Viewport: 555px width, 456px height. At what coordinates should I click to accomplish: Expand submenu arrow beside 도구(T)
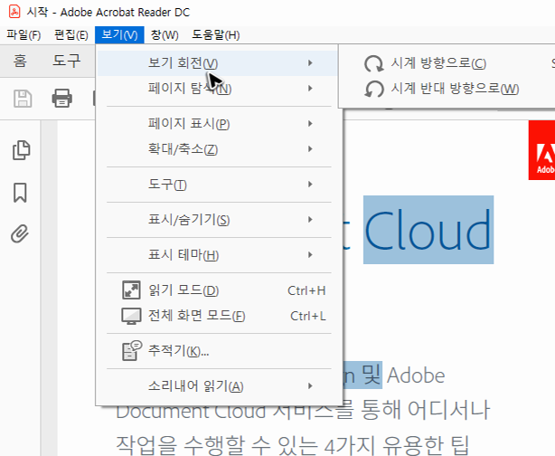(310, 185)
